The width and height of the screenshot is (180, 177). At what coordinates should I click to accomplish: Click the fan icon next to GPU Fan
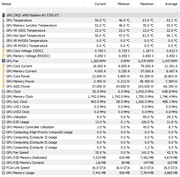[4, 61]
